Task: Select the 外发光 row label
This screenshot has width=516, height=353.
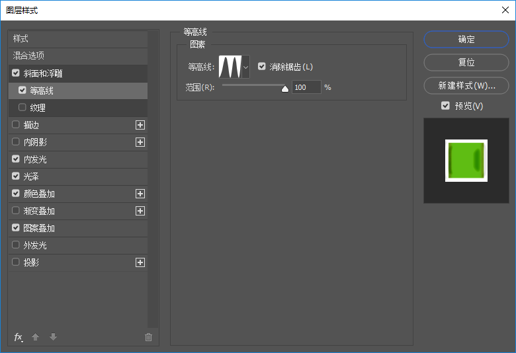Action: (x=35, y=245)
